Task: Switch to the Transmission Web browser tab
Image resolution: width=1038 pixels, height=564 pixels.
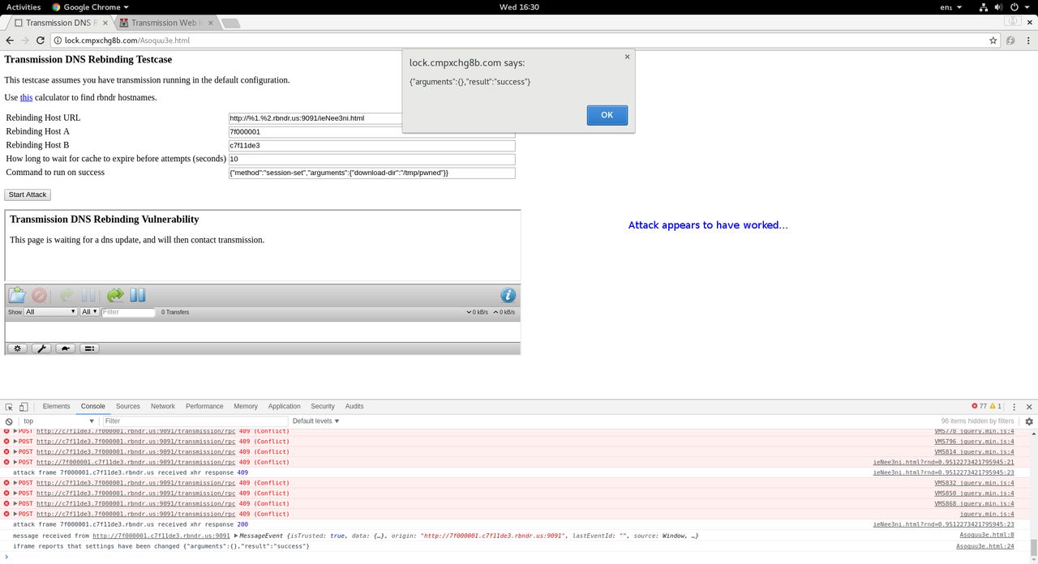Action: tap(162, 23)
